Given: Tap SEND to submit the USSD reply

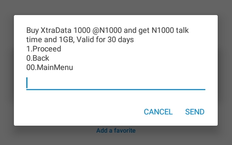Looking at the screenshot, I should [x=195, y=112].
